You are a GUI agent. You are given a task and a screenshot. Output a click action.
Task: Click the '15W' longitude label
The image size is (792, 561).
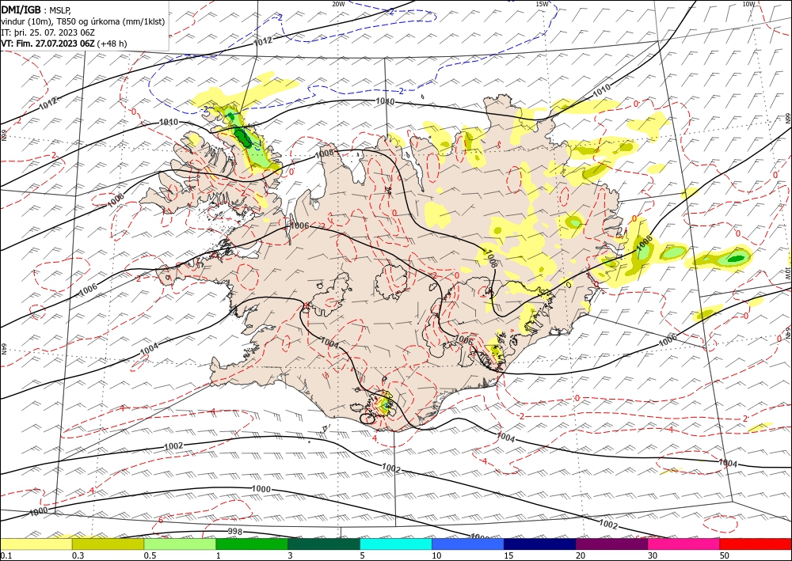[x=542, y=4]
